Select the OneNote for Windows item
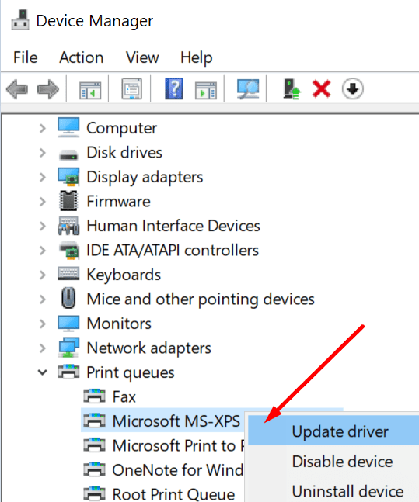 [178, 470]
